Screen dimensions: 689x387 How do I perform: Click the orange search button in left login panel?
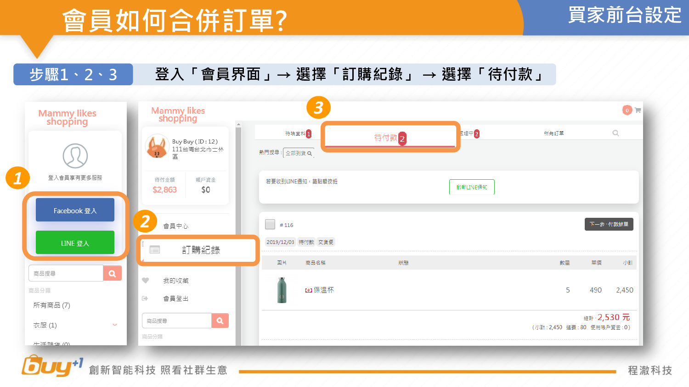pyautogui.click(x=112, y=273)
